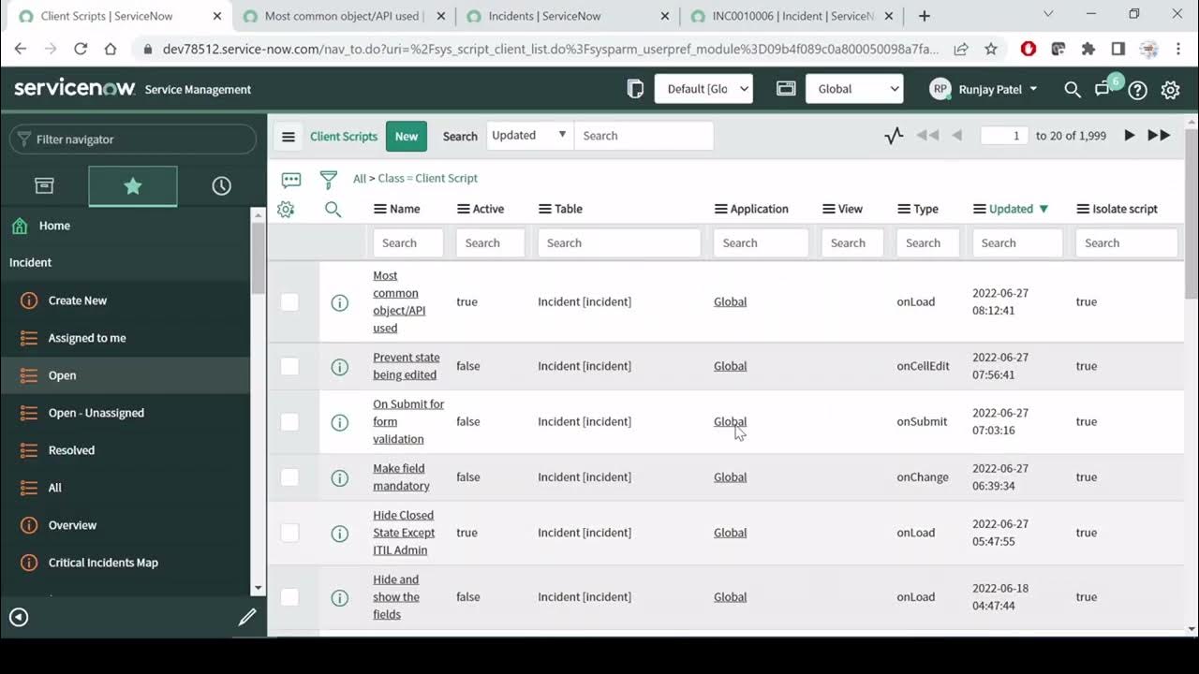Preview the Make field mandatory record
This screenshot has width=1199, height=674.
pos(340,477)
